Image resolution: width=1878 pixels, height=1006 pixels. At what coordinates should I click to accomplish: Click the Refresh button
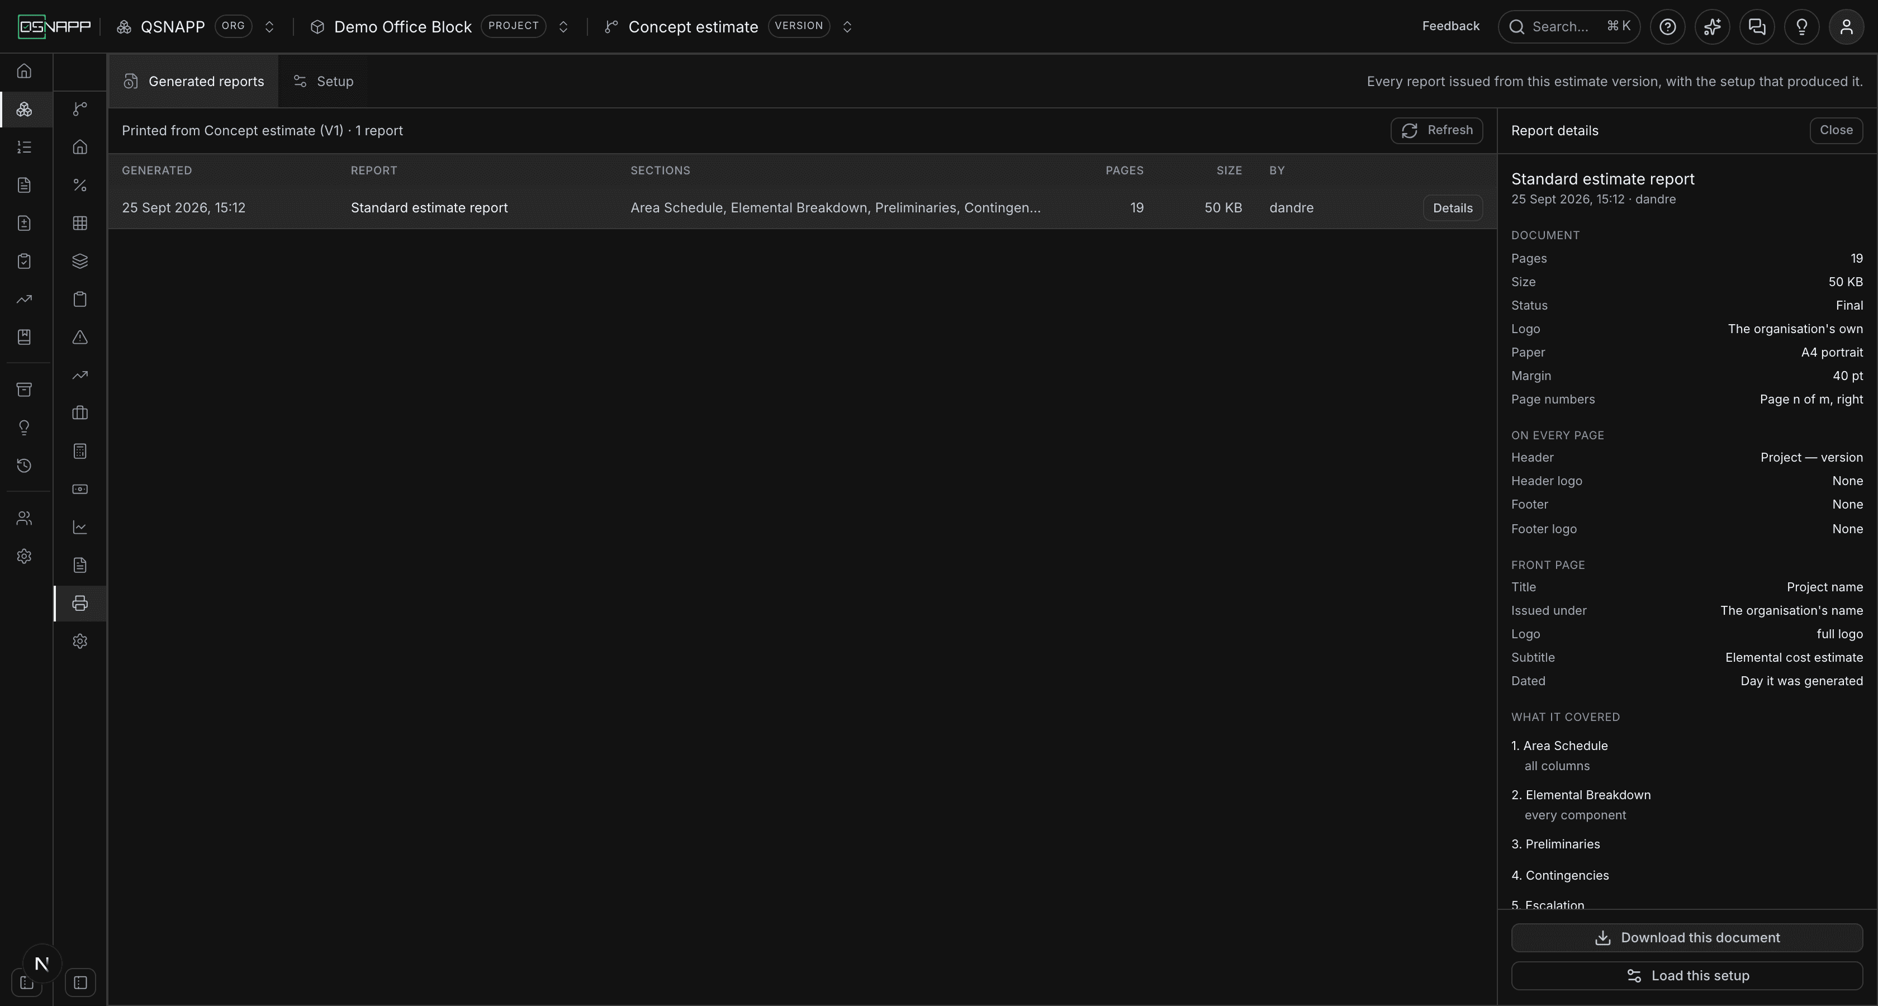tap(1436, 130)
